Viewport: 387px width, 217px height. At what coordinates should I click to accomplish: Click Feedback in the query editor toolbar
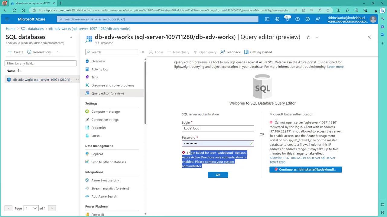point(230,52)
